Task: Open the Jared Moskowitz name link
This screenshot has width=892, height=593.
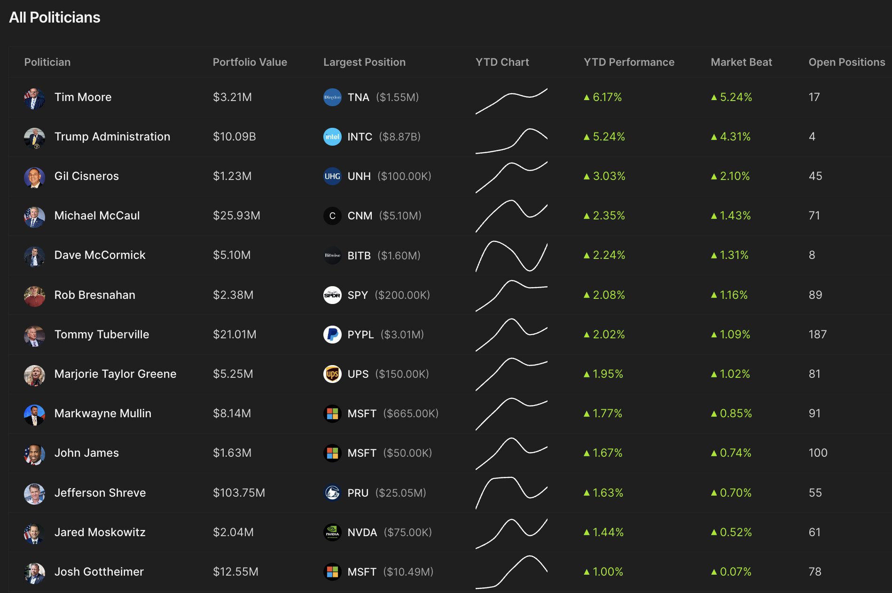Action: (100, 532)
